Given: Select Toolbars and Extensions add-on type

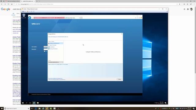Looking at the screenshot, I should (56, 43).
